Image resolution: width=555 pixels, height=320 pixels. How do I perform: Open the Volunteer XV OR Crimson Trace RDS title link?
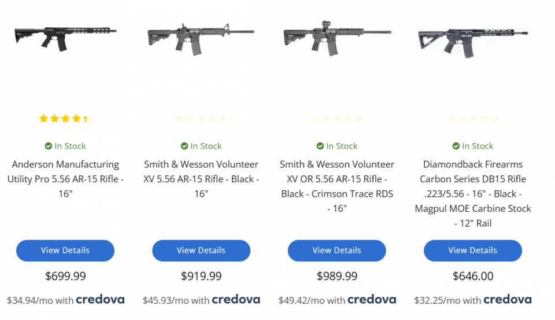click(337, 186)
